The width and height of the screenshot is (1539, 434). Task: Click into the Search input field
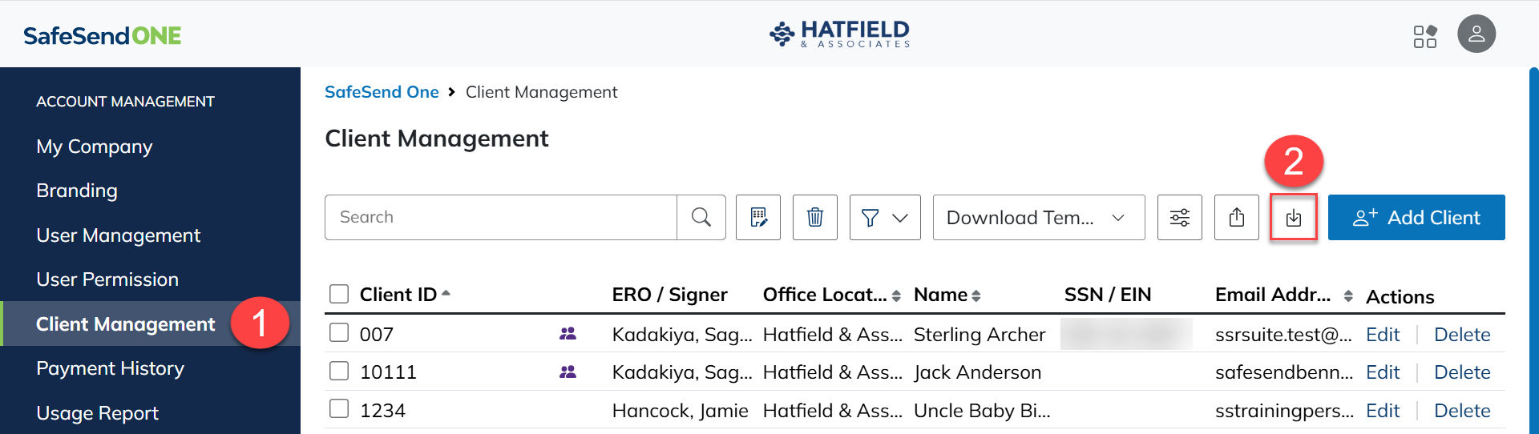(501, 217)
